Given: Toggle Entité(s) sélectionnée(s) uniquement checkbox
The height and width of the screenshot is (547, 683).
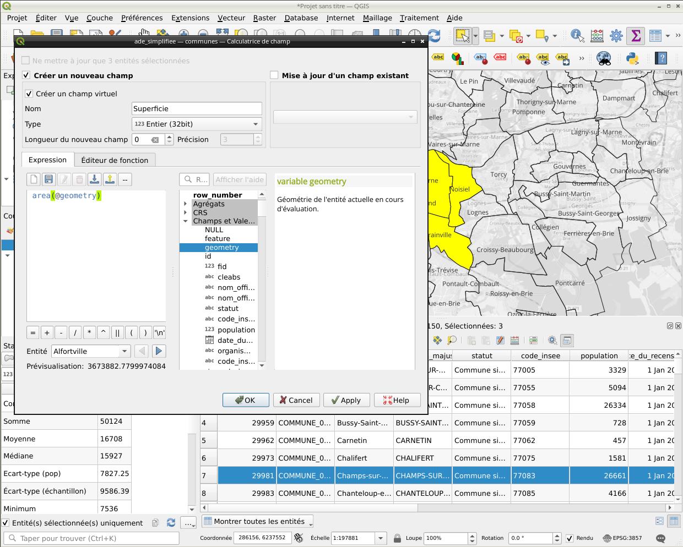Looking at the screenshot, I should tap(6, 523).
